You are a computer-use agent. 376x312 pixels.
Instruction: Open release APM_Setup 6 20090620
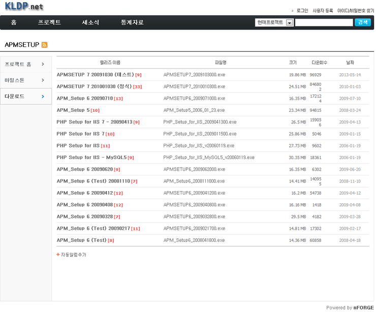coord(85,169)
